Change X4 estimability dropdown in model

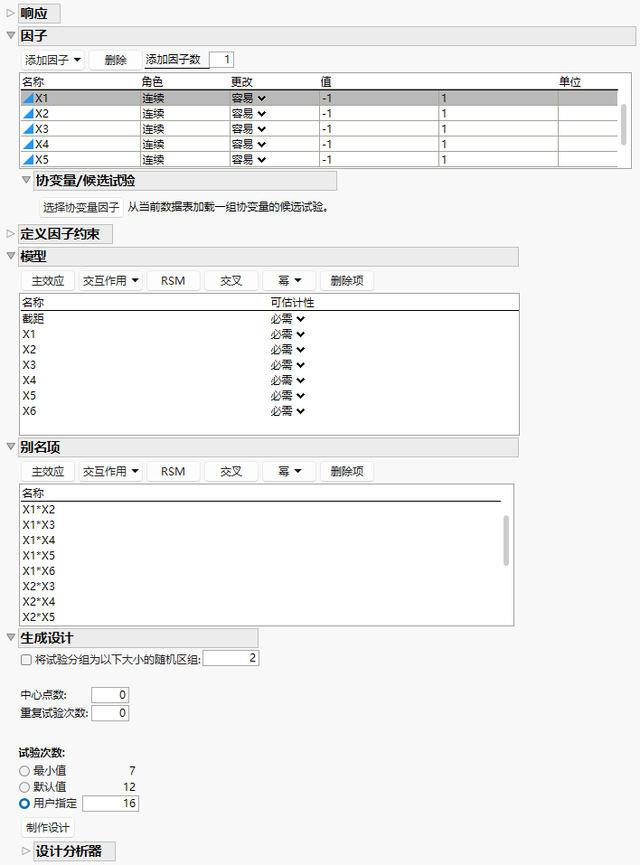point(287,381)
